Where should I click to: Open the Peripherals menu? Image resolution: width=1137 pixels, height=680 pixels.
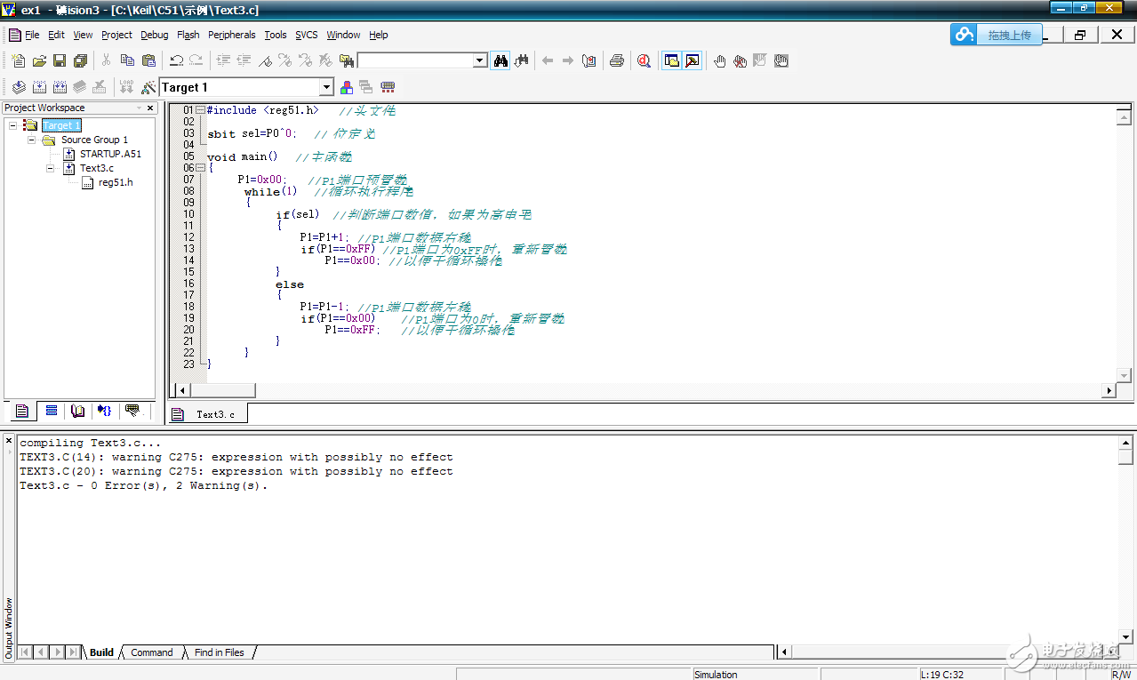[x=231, y=35]
